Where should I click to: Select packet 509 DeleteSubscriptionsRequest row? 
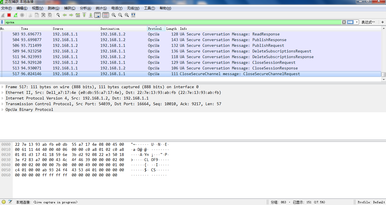pyautogui.click(x=191, y=51)
